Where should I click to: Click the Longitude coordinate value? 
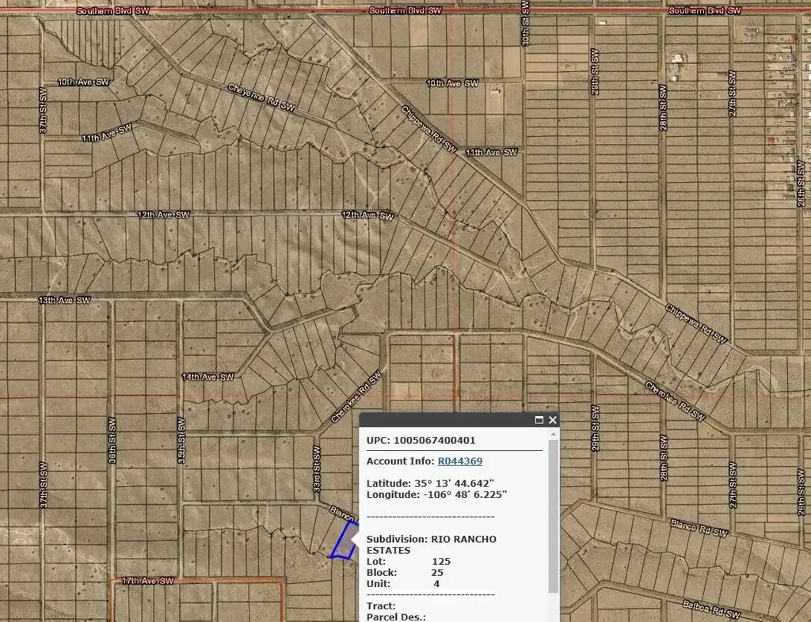click(463, 495)
